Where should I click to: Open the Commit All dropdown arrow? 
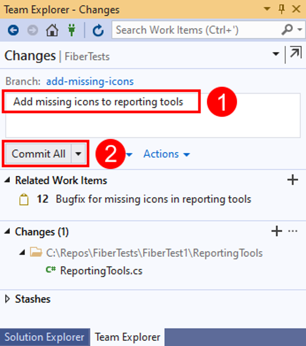(78, 153)
